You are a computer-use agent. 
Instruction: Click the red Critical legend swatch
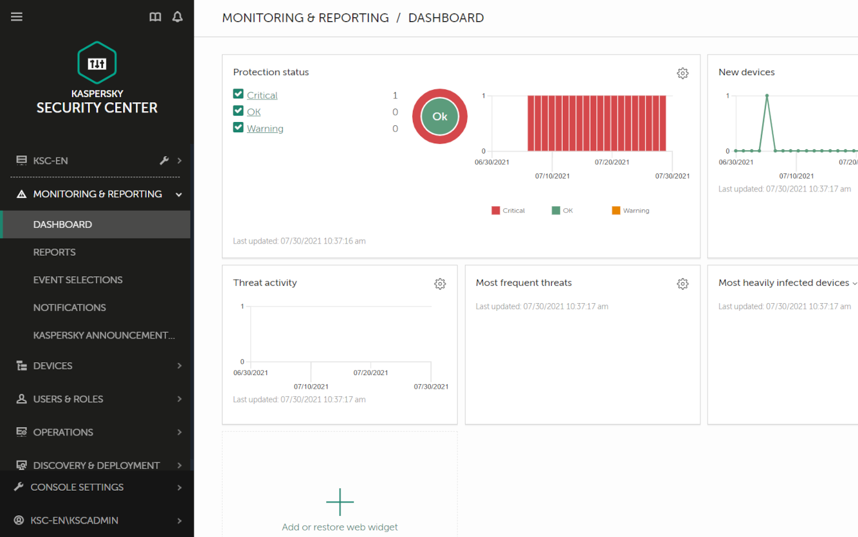click(495, 211)
